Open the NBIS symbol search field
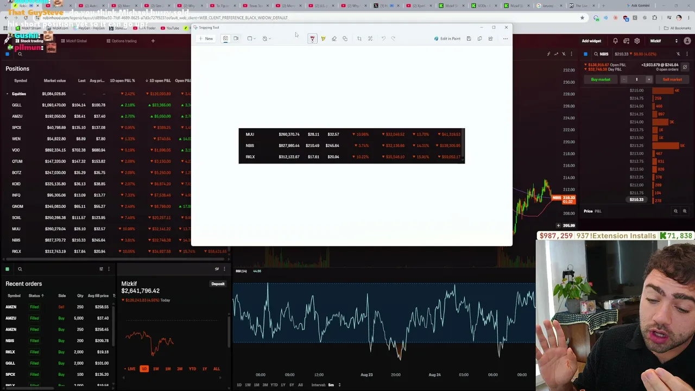The width and height of the screenshot is (695, 391). (x=601, y=54)
